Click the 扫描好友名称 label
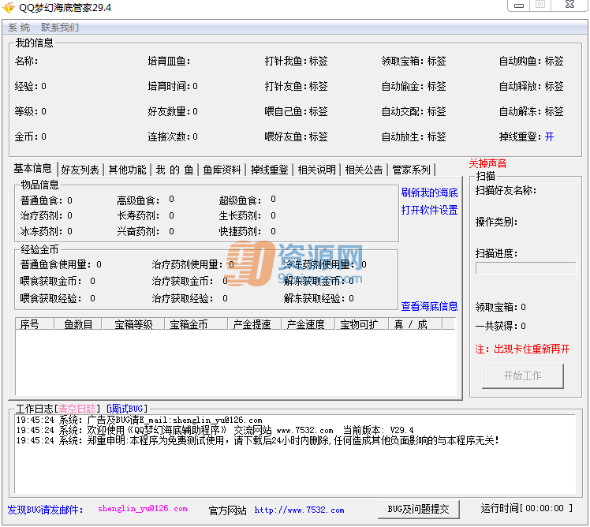Viewport: 590px width, 527px height. click(506, 190)
